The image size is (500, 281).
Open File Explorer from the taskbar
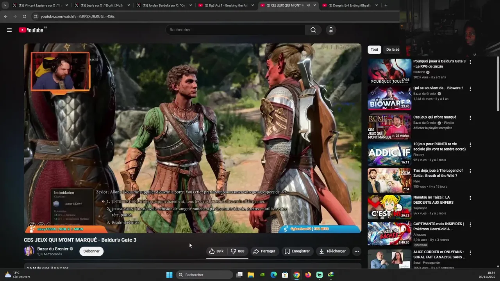(251, 275)
